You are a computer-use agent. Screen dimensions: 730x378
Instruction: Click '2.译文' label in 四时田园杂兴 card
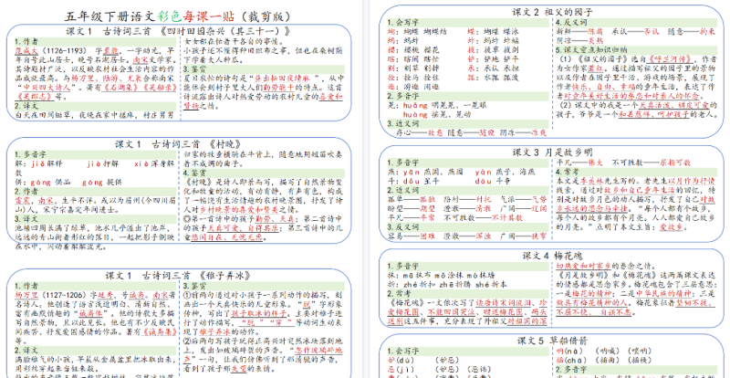[x=26, y=106]
